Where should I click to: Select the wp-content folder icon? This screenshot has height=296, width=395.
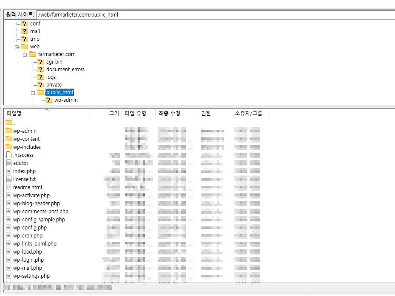[9, 139]
